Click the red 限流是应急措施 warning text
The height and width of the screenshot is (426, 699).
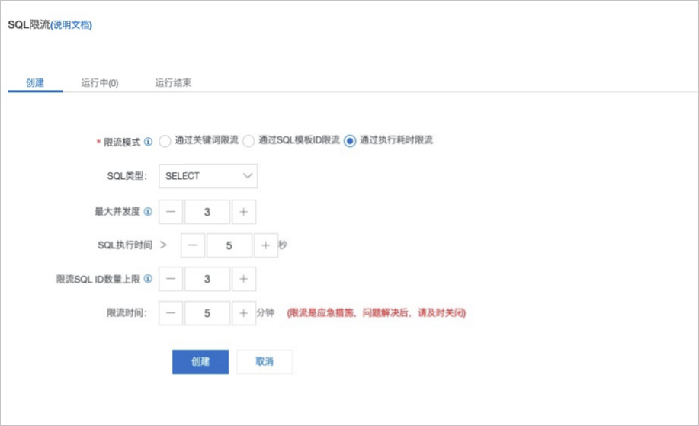(377, 312)
